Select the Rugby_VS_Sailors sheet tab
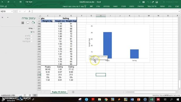The width and height of the screenshot is (181, 102). point(59,92)
